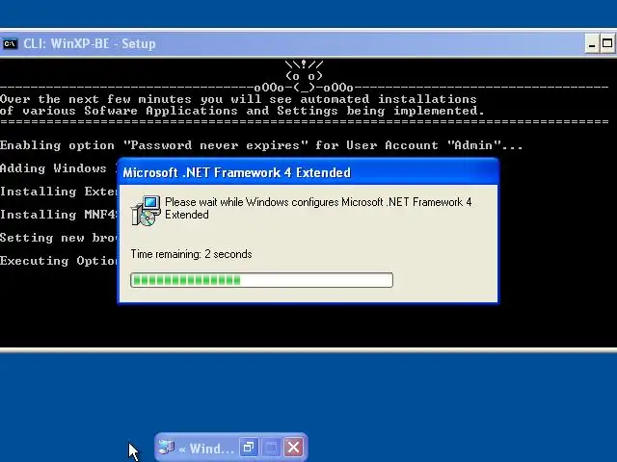Screen dimensions: 617x462
Task: Click the "Enabling option Password never expires" line
Action: 261,145
